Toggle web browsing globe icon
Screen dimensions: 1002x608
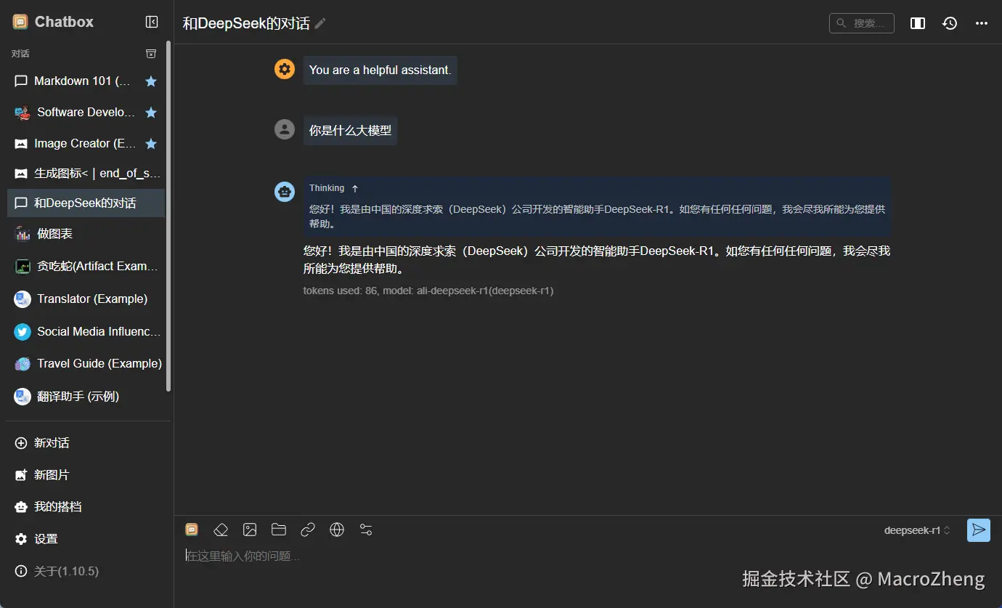tap(337, 530)
